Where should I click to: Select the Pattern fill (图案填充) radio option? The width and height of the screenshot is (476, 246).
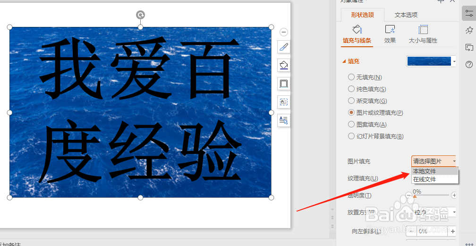351,125
